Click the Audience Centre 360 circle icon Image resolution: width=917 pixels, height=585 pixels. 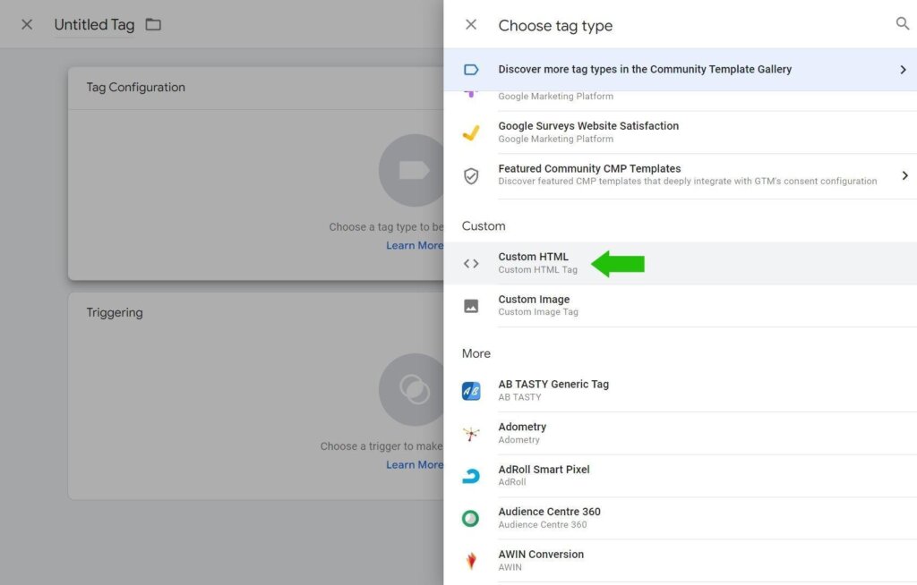pyautogui.click(x=470, y=517)
